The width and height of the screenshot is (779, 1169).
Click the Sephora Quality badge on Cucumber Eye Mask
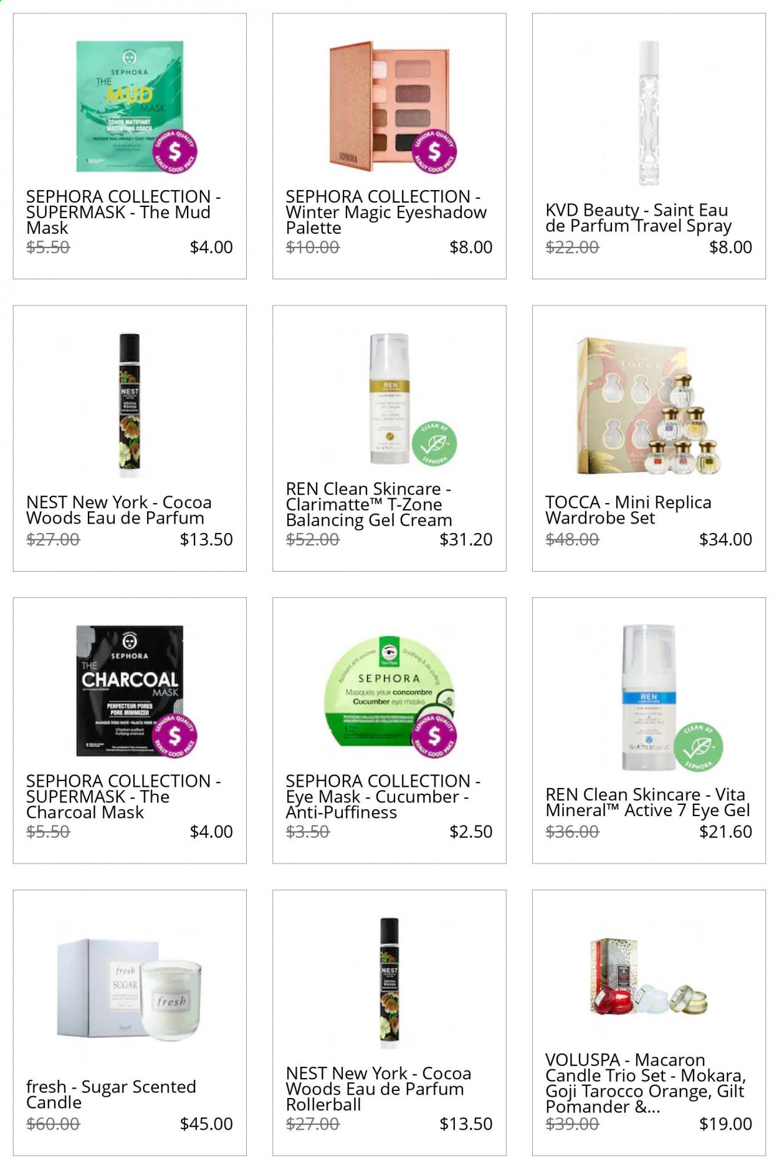[434, 736]
